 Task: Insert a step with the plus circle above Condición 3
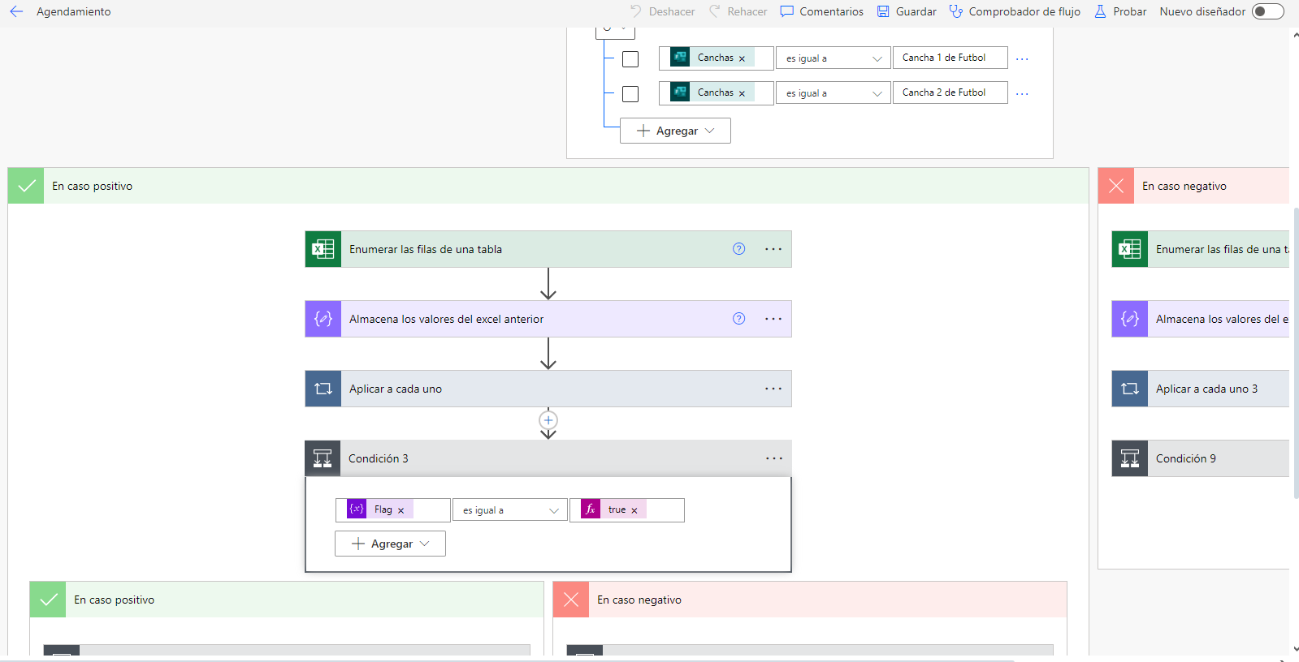click(548, 420)
